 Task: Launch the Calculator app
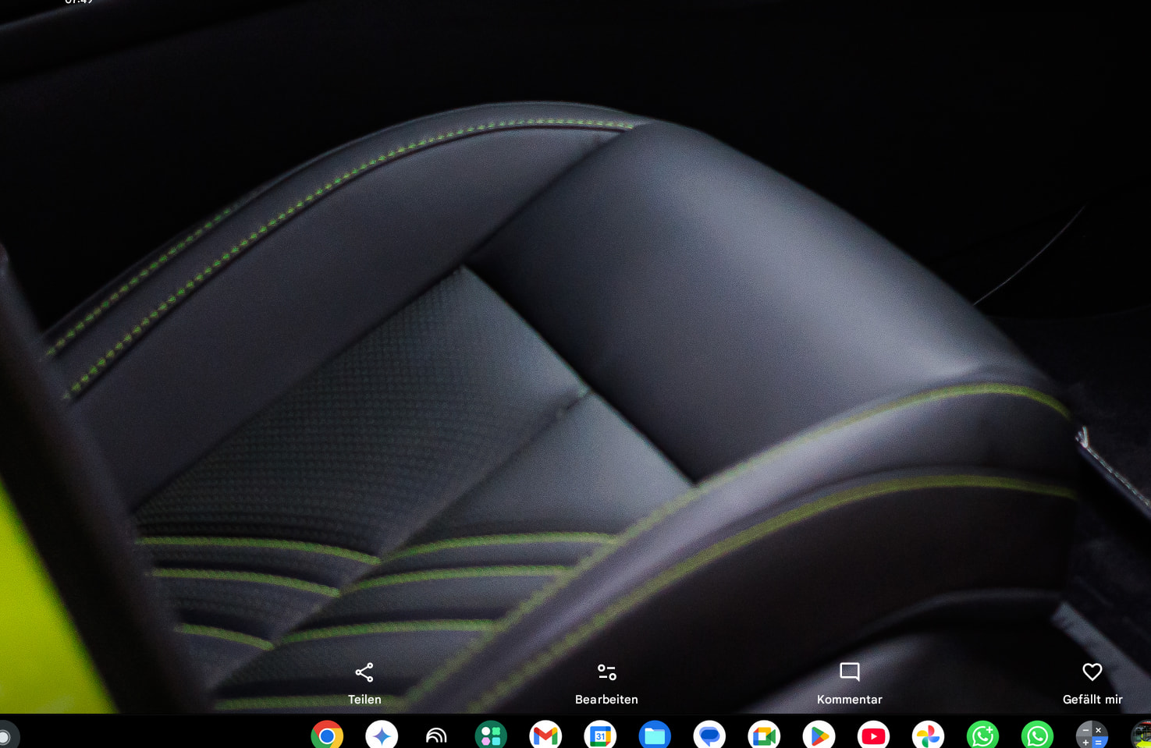1092,736
